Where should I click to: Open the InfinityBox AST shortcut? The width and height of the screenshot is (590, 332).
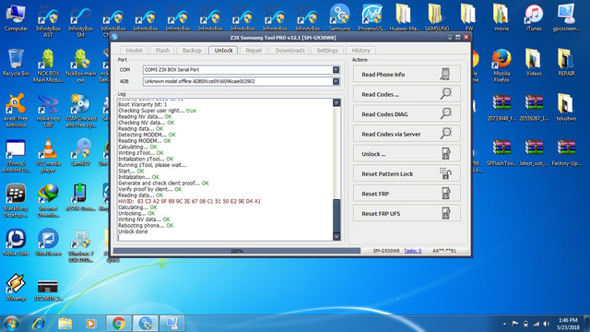(48, 21)
